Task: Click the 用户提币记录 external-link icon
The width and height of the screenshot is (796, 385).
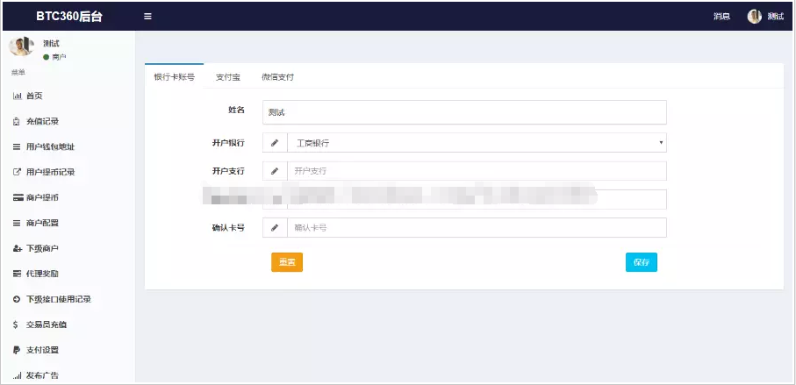Action: pos(17,172)
